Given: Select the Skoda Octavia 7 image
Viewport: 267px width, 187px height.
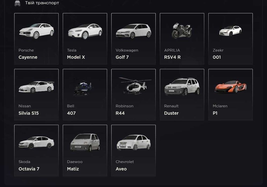Looking at the screenshot, I should point(36,142).
